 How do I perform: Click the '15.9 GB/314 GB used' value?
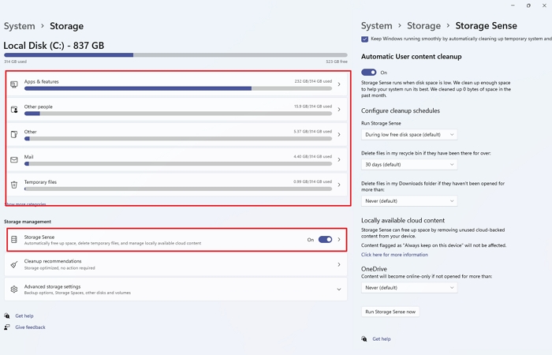click(313, 106)
